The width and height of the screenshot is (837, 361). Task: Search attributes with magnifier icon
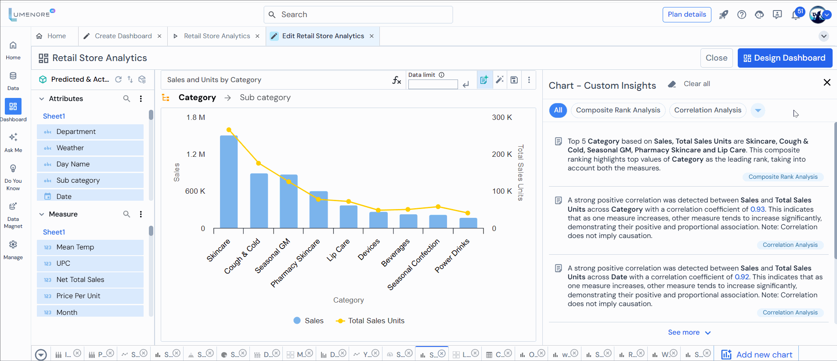pos(126,99)
